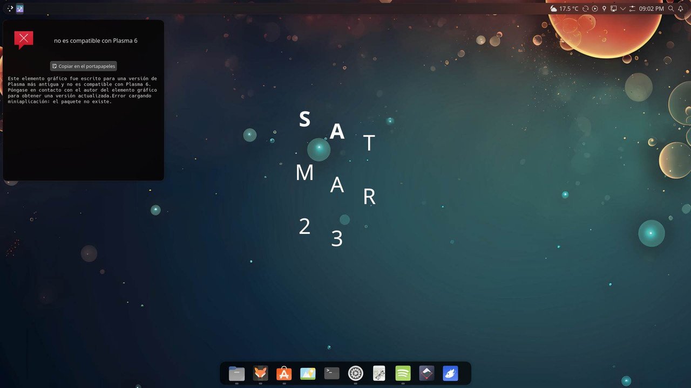Viewport: 691px width, 388px height.
Task: Open the KDE application launcher menu
Action: click(10, 9)
